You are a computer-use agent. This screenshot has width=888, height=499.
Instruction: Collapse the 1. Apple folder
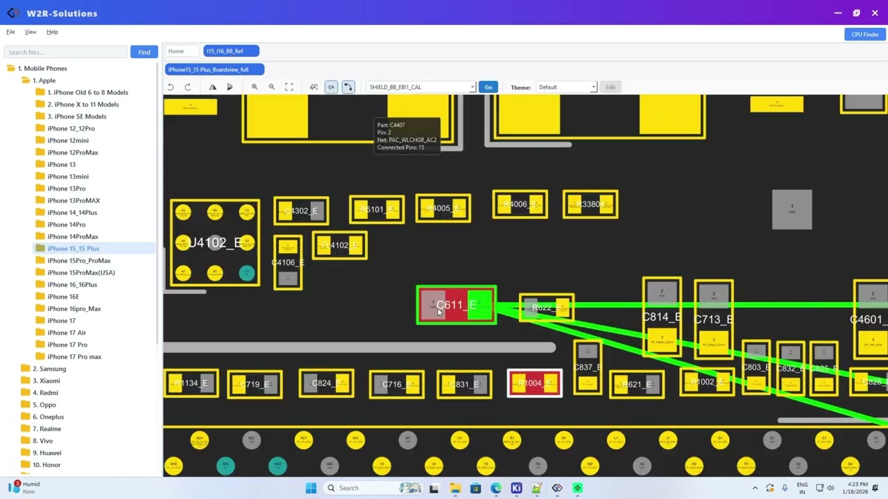click(44, 80)
